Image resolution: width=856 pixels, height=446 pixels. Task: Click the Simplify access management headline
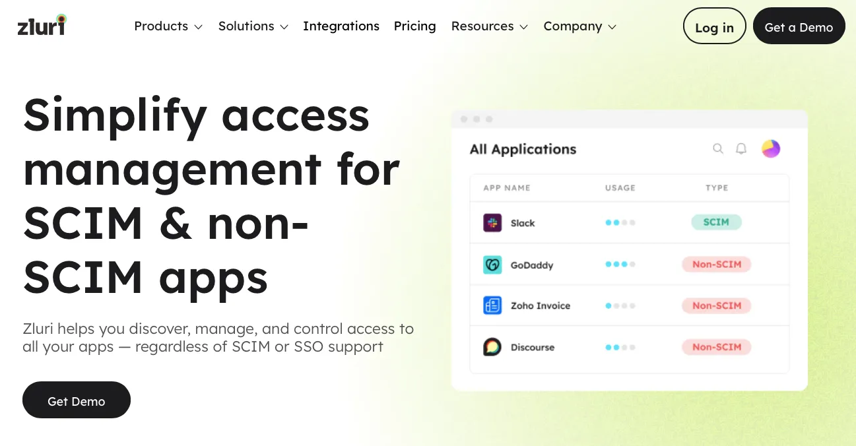(x=211, y=195)
